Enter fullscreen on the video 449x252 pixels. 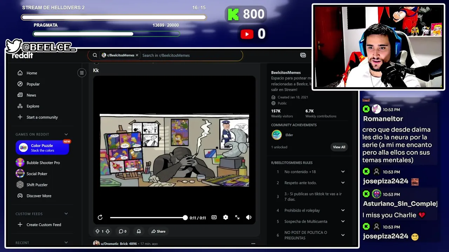coord(237,217)
